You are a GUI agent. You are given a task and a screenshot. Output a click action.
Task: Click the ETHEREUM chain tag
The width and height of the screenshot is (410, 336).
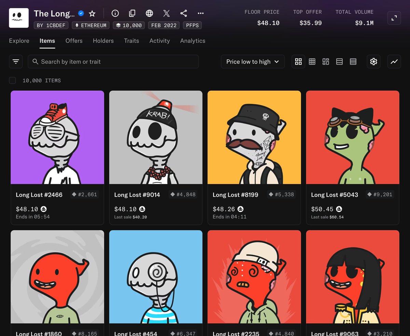(91, 25)
